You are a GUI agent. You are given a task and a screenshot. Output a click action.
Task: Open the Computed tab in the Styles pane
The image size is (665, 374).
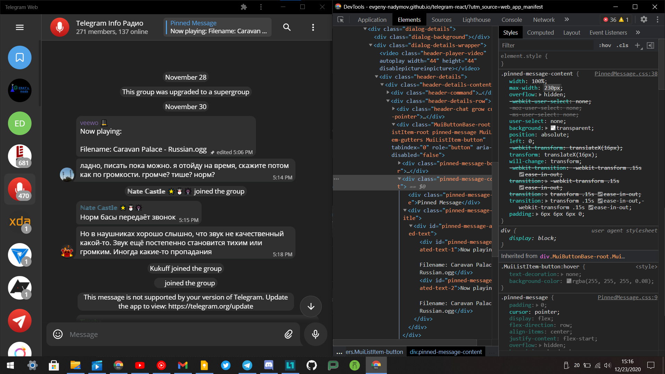click(540, 32)
